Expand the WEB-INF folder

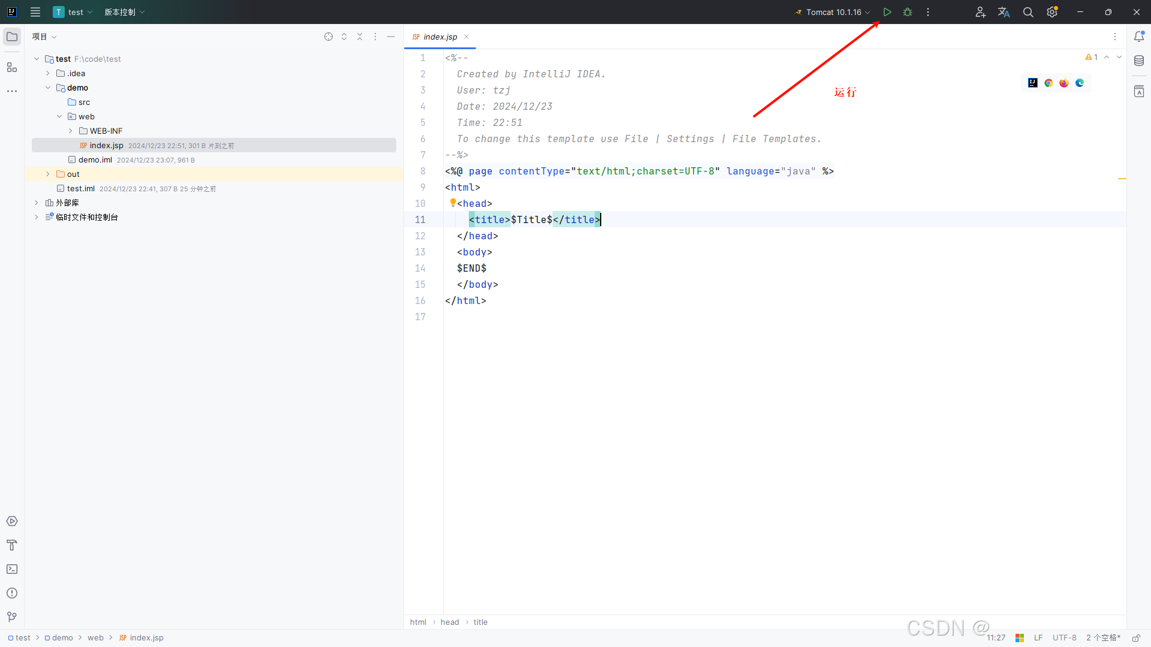coord(70,131)
